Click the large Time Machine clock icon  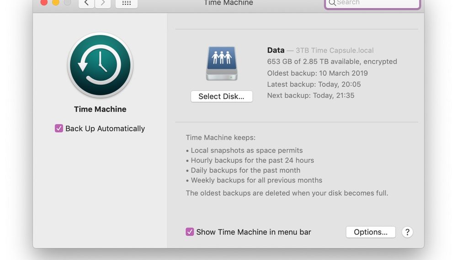click(x=100, y=65)
